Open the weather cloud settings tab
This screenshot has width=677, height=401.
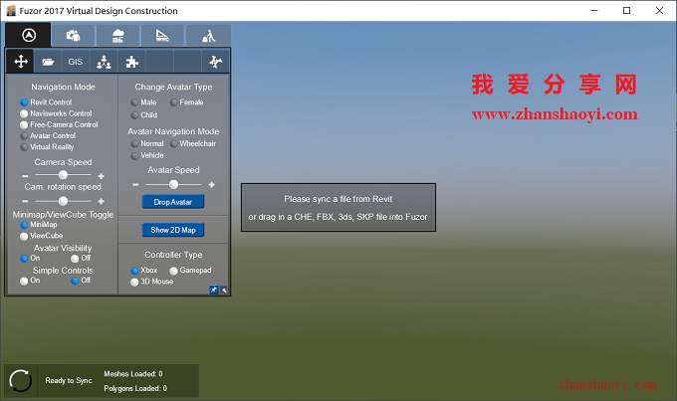point(118,36)
